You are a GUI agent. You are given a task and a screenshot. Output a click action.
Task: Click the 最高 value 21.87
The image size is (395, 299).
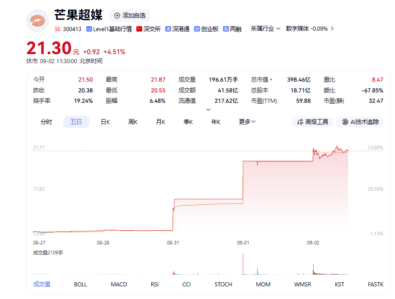click(x=158, y=80)
